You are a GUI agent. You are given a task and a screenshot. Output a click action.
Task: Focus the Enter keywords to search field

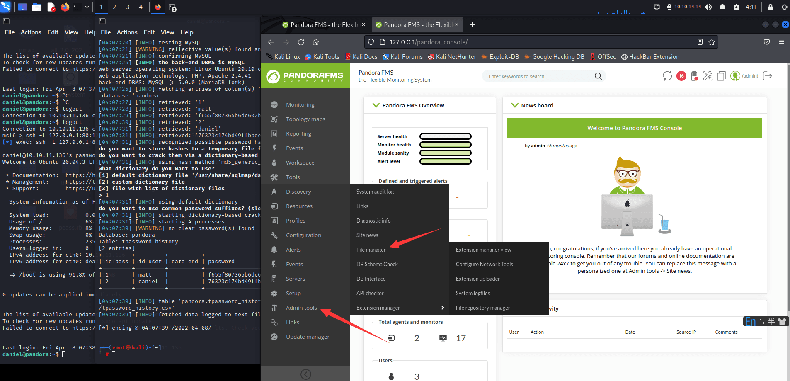click(x=539, y=76)
